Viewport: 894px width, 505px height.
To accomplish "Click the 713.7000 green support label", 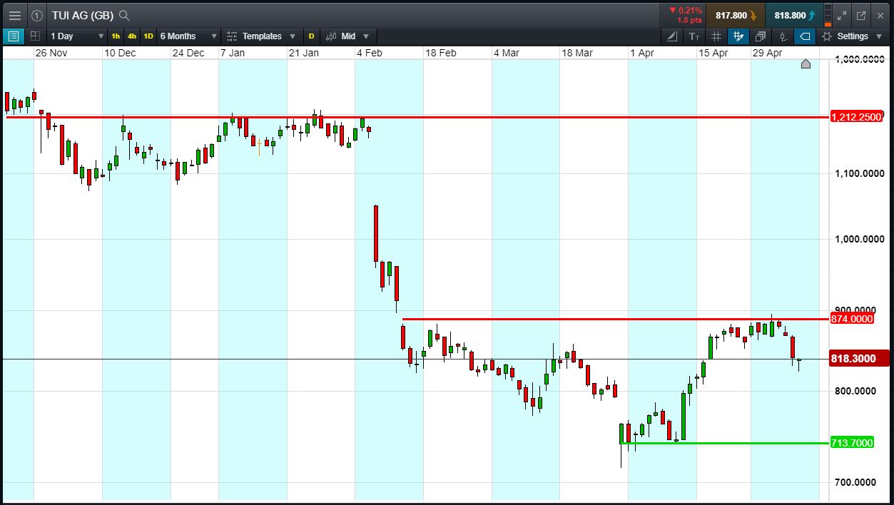I will 852,443.
